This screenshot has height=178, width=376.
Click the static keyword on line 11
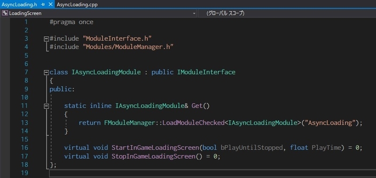click(x=75, y=106)
